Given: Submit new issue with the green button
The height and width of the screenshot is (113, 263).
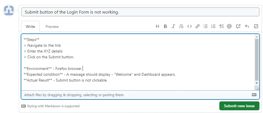Looking at the screenshot, I should click(239, 106).
